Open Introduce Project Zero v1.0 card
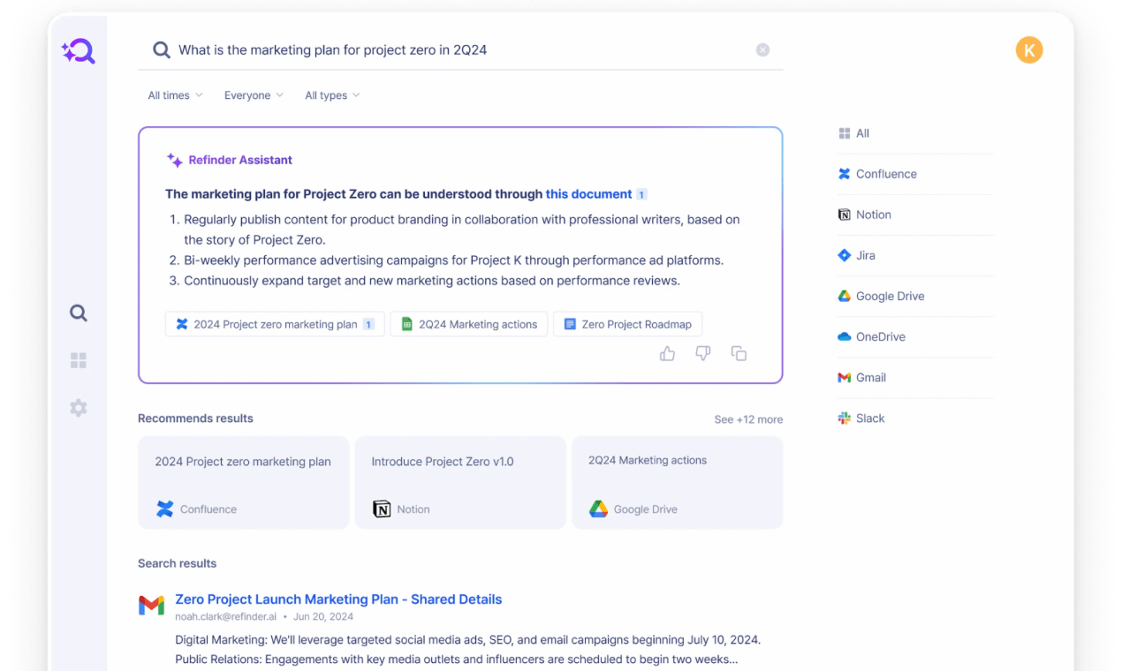Viewport: 1122px width, 671px height. coord(459,482)
